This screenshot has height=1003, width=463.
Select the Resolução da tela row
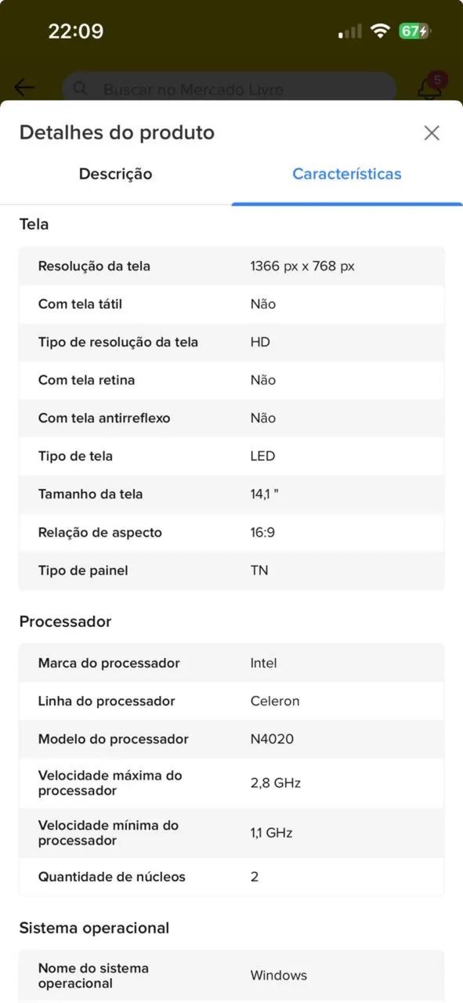[x=231, y=266]
